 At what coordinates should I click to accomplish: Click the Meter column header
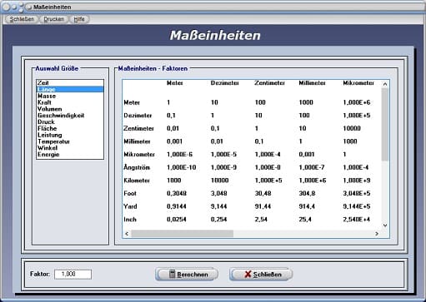click(x=175, y=83)
